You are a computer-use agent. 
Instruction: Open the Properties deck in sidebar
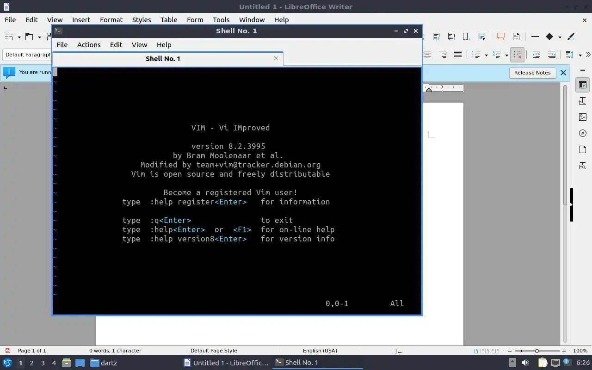583,85
